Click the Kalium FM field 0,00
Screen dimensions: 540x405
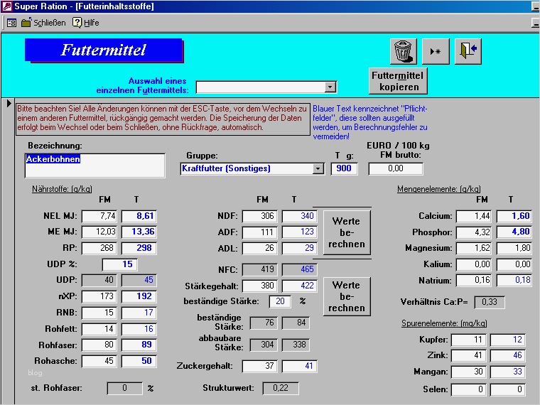click(x=474, y=264)
